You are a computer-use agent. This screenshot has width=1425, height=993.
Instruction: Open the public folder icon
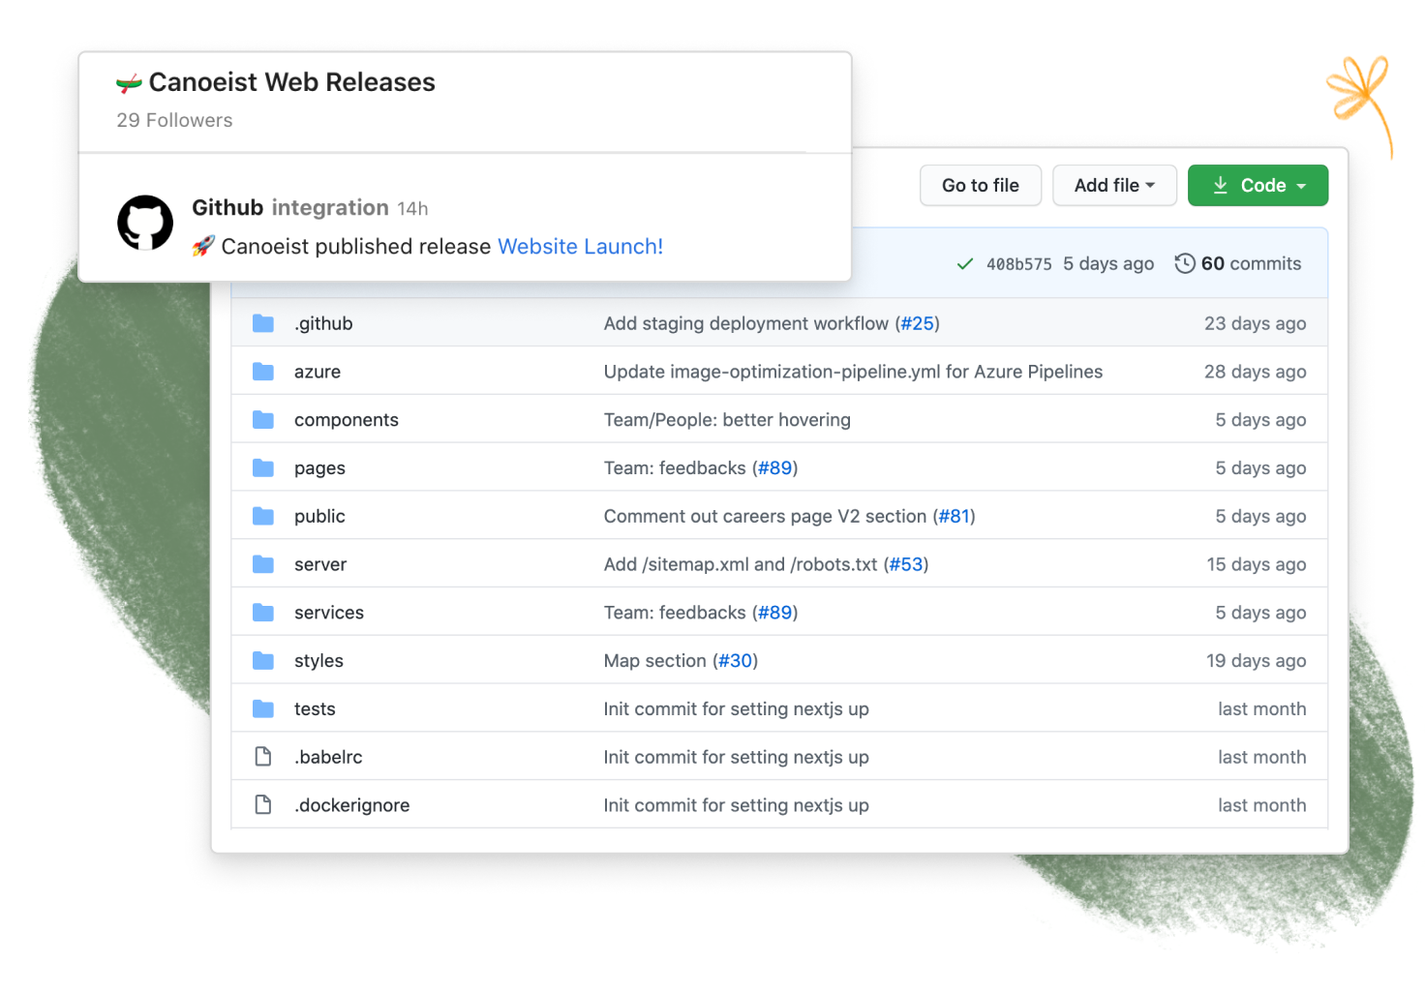[263, 517]
